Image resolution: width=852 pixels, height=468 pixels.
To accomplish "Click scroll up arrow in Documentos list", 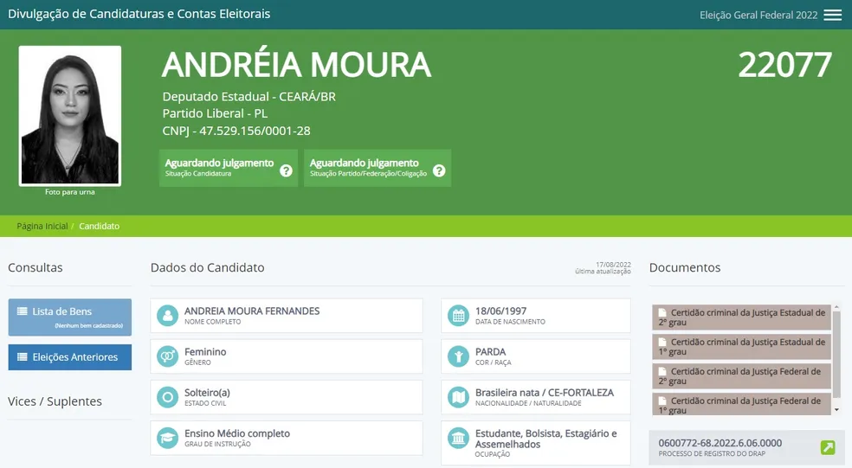I will (836, 308).
